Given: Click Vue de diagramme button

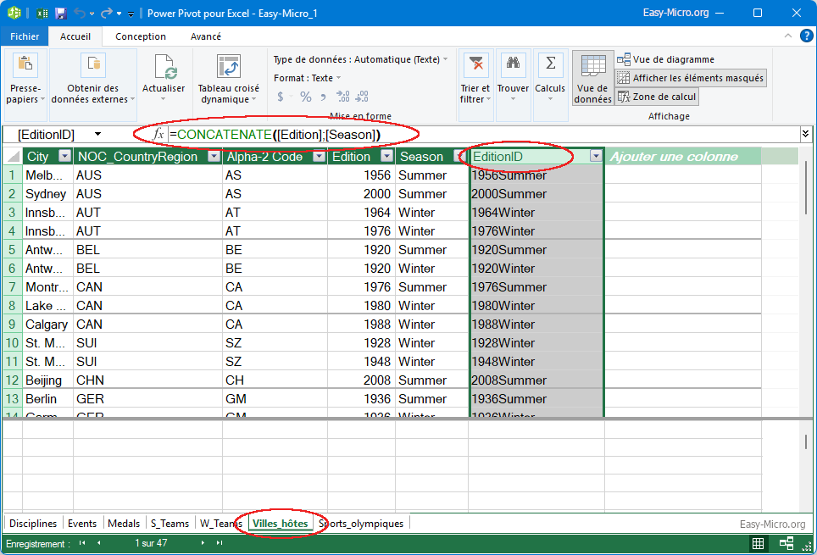Looking at the screenshot, I should pos(665,59).
